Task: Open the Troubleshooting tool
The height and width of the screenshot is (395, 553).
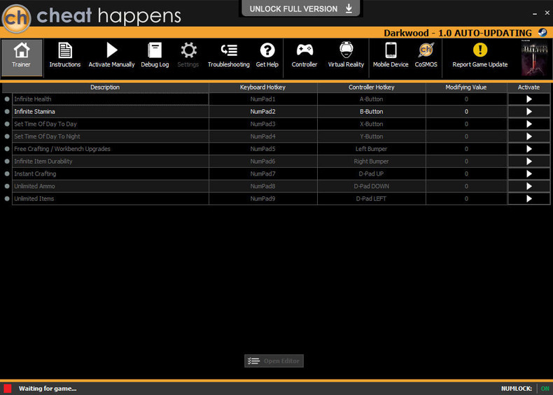Action: point(228,55)
